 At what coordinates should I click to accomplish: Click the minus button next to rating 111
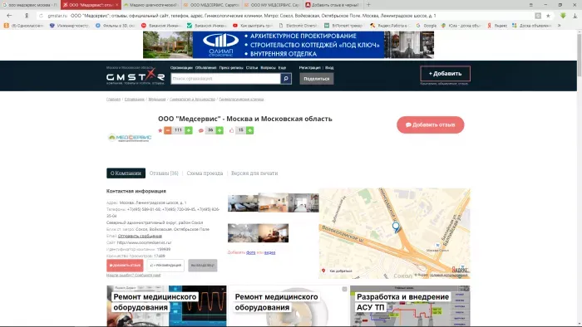(x=168, y=130)
